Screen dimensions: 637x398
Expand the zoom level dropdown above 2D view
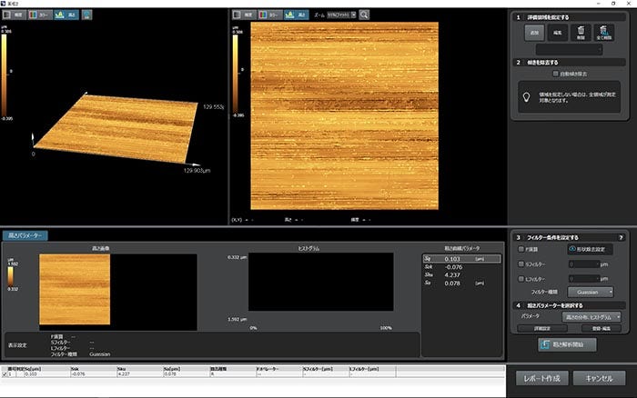343,15
